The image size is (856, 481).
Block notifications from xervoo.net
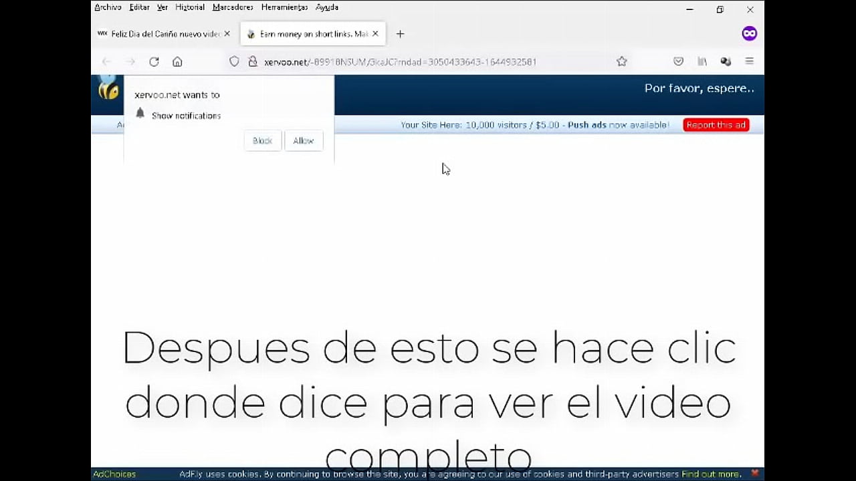[262, 140]
